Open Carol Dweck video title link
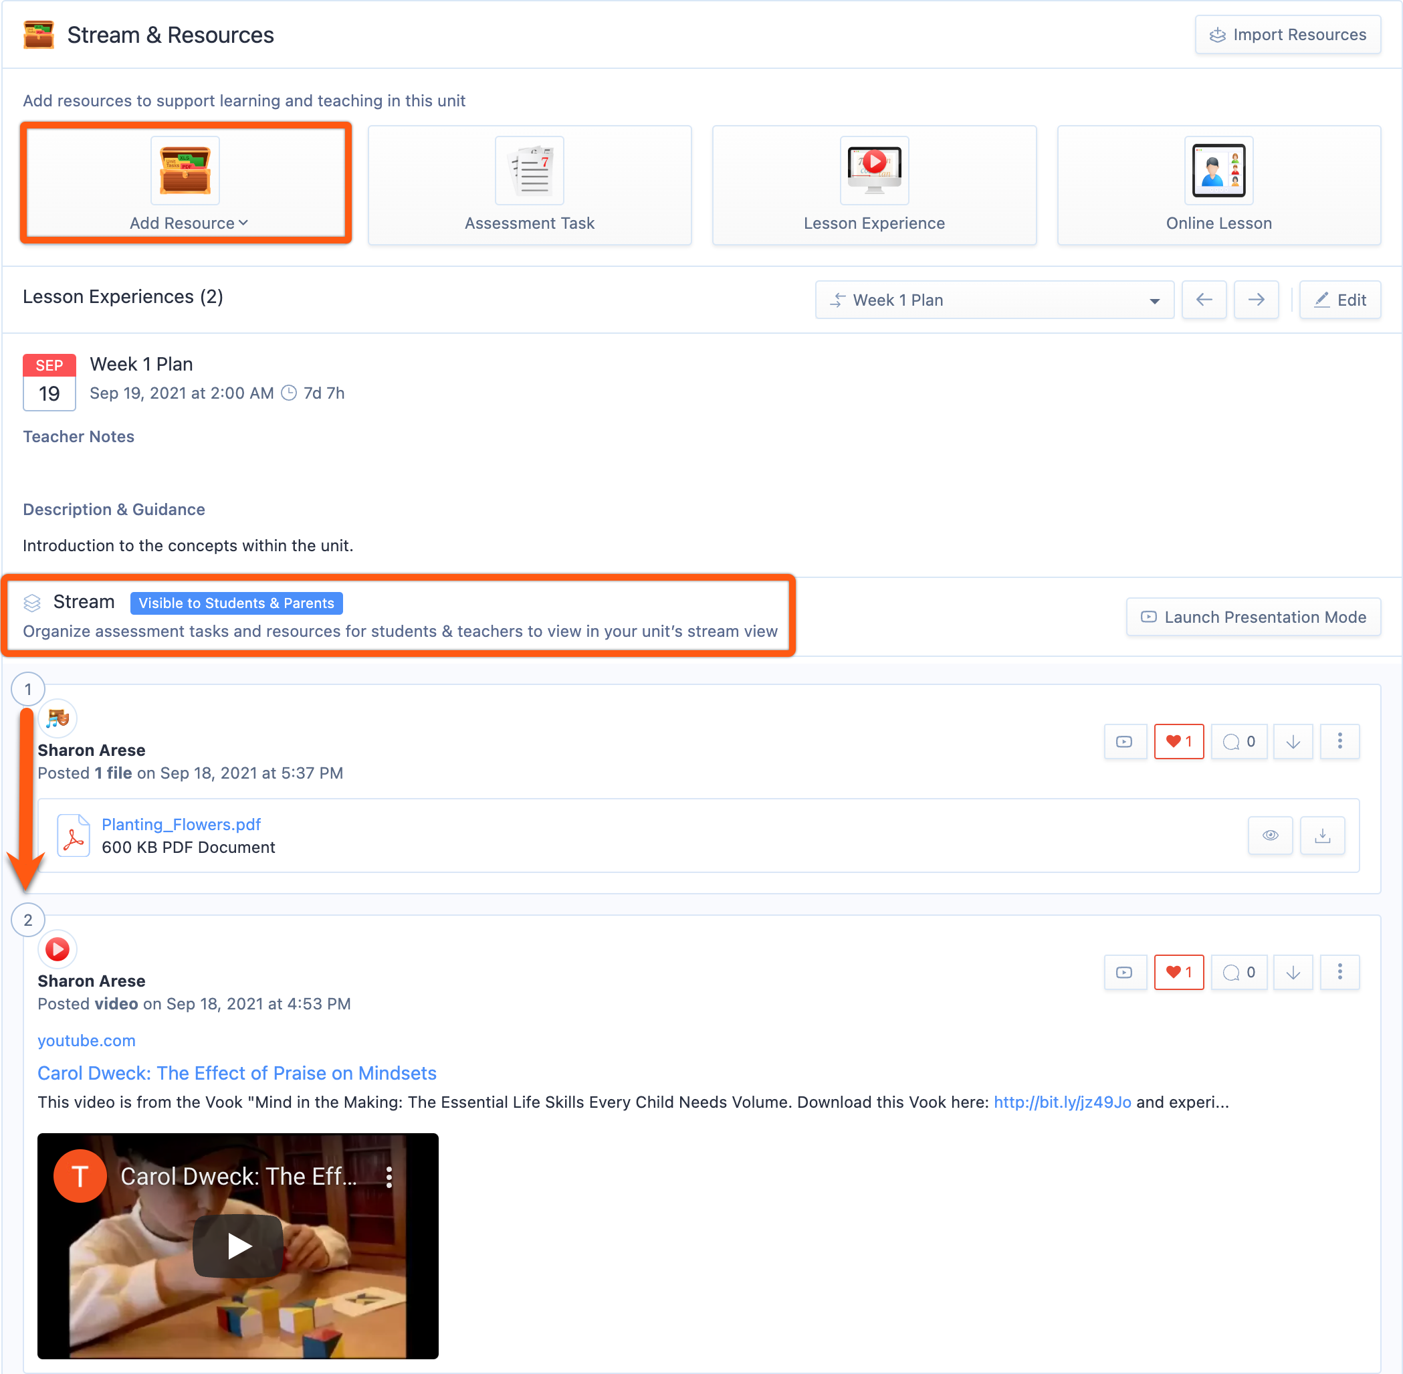1403x1374 pixels. coord(237,1073)
